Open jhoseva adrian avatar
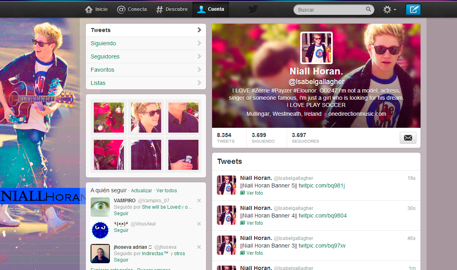Image resolution: width=457 pixels, height=270 pixels. tap(100, 254)
